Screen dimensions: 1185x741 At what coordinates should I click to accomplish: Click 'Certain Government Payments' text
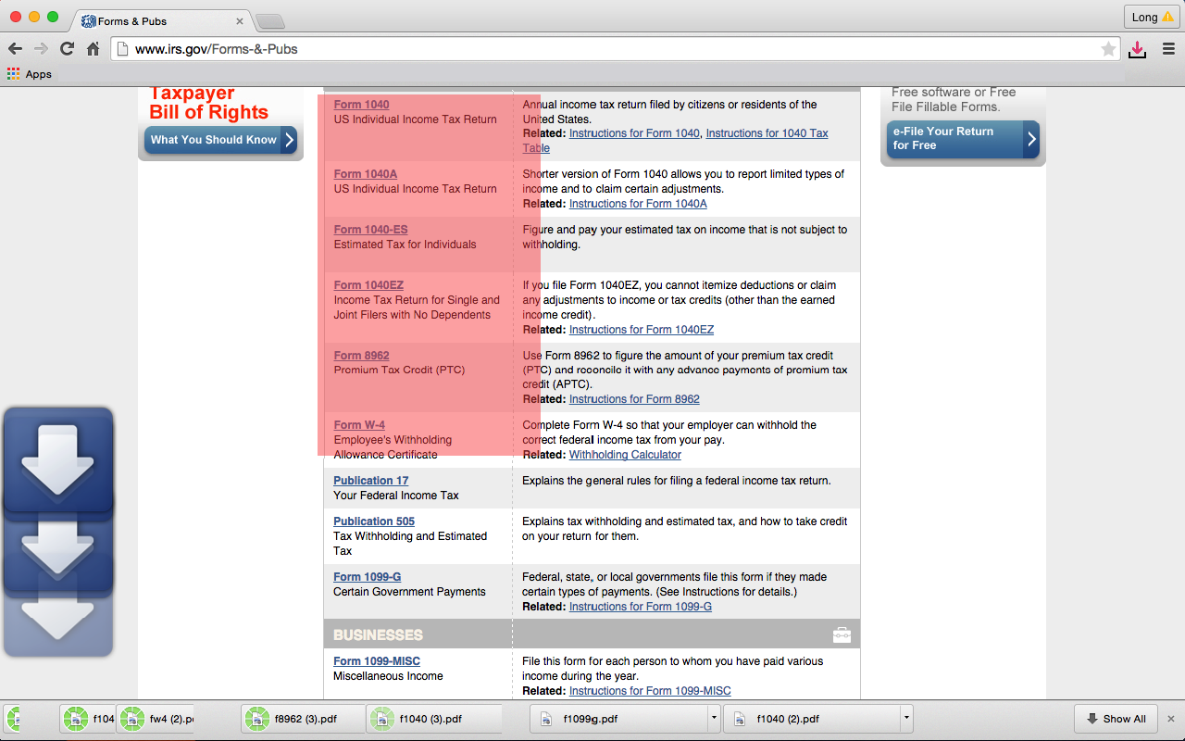click(409, 592)
